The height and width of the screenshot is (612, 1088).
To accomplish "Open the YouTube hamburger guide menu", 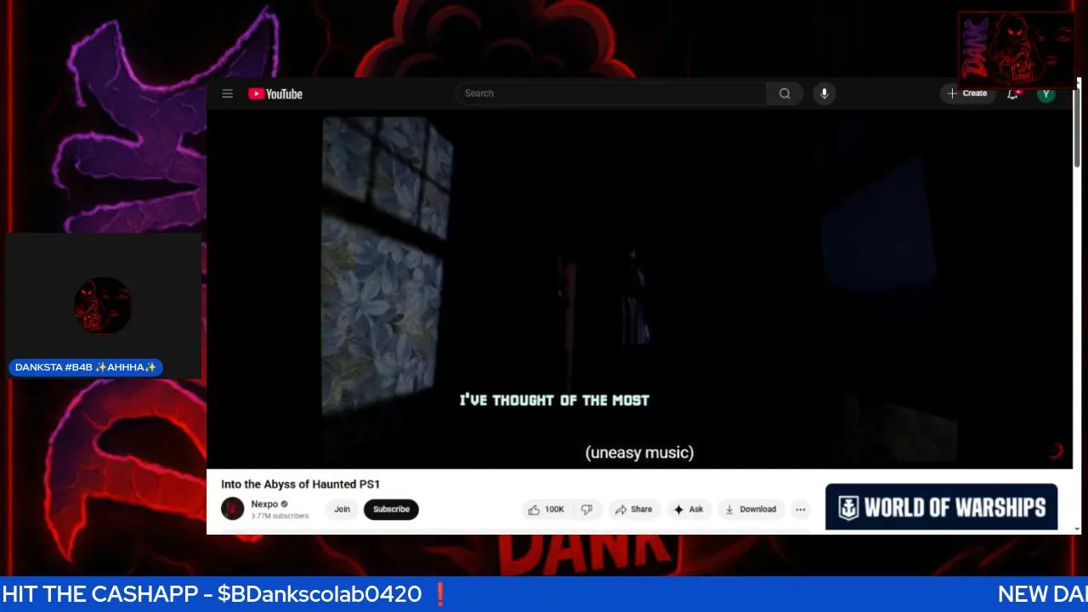I will point(227,93).
